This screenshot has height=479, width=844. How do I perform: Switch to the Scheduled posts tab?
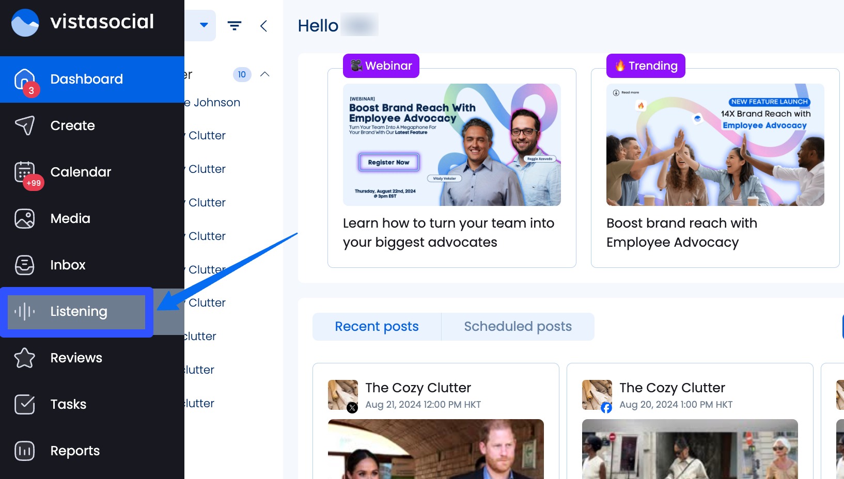point(518,326)
